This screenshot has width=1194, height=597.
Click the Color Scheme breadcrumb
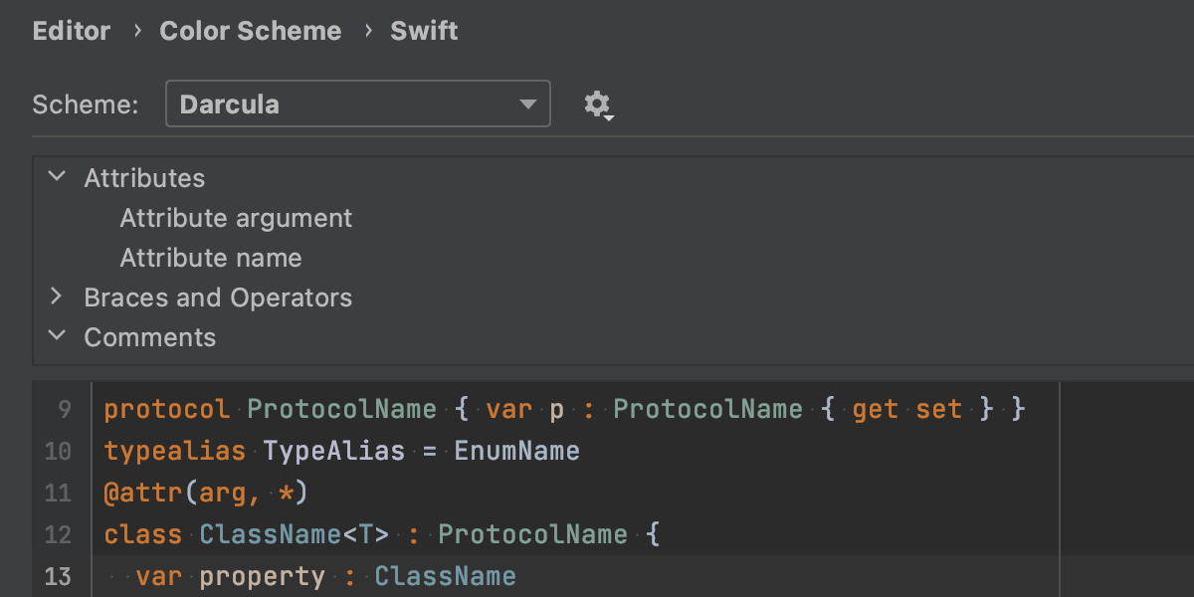(x=250, y=31)
